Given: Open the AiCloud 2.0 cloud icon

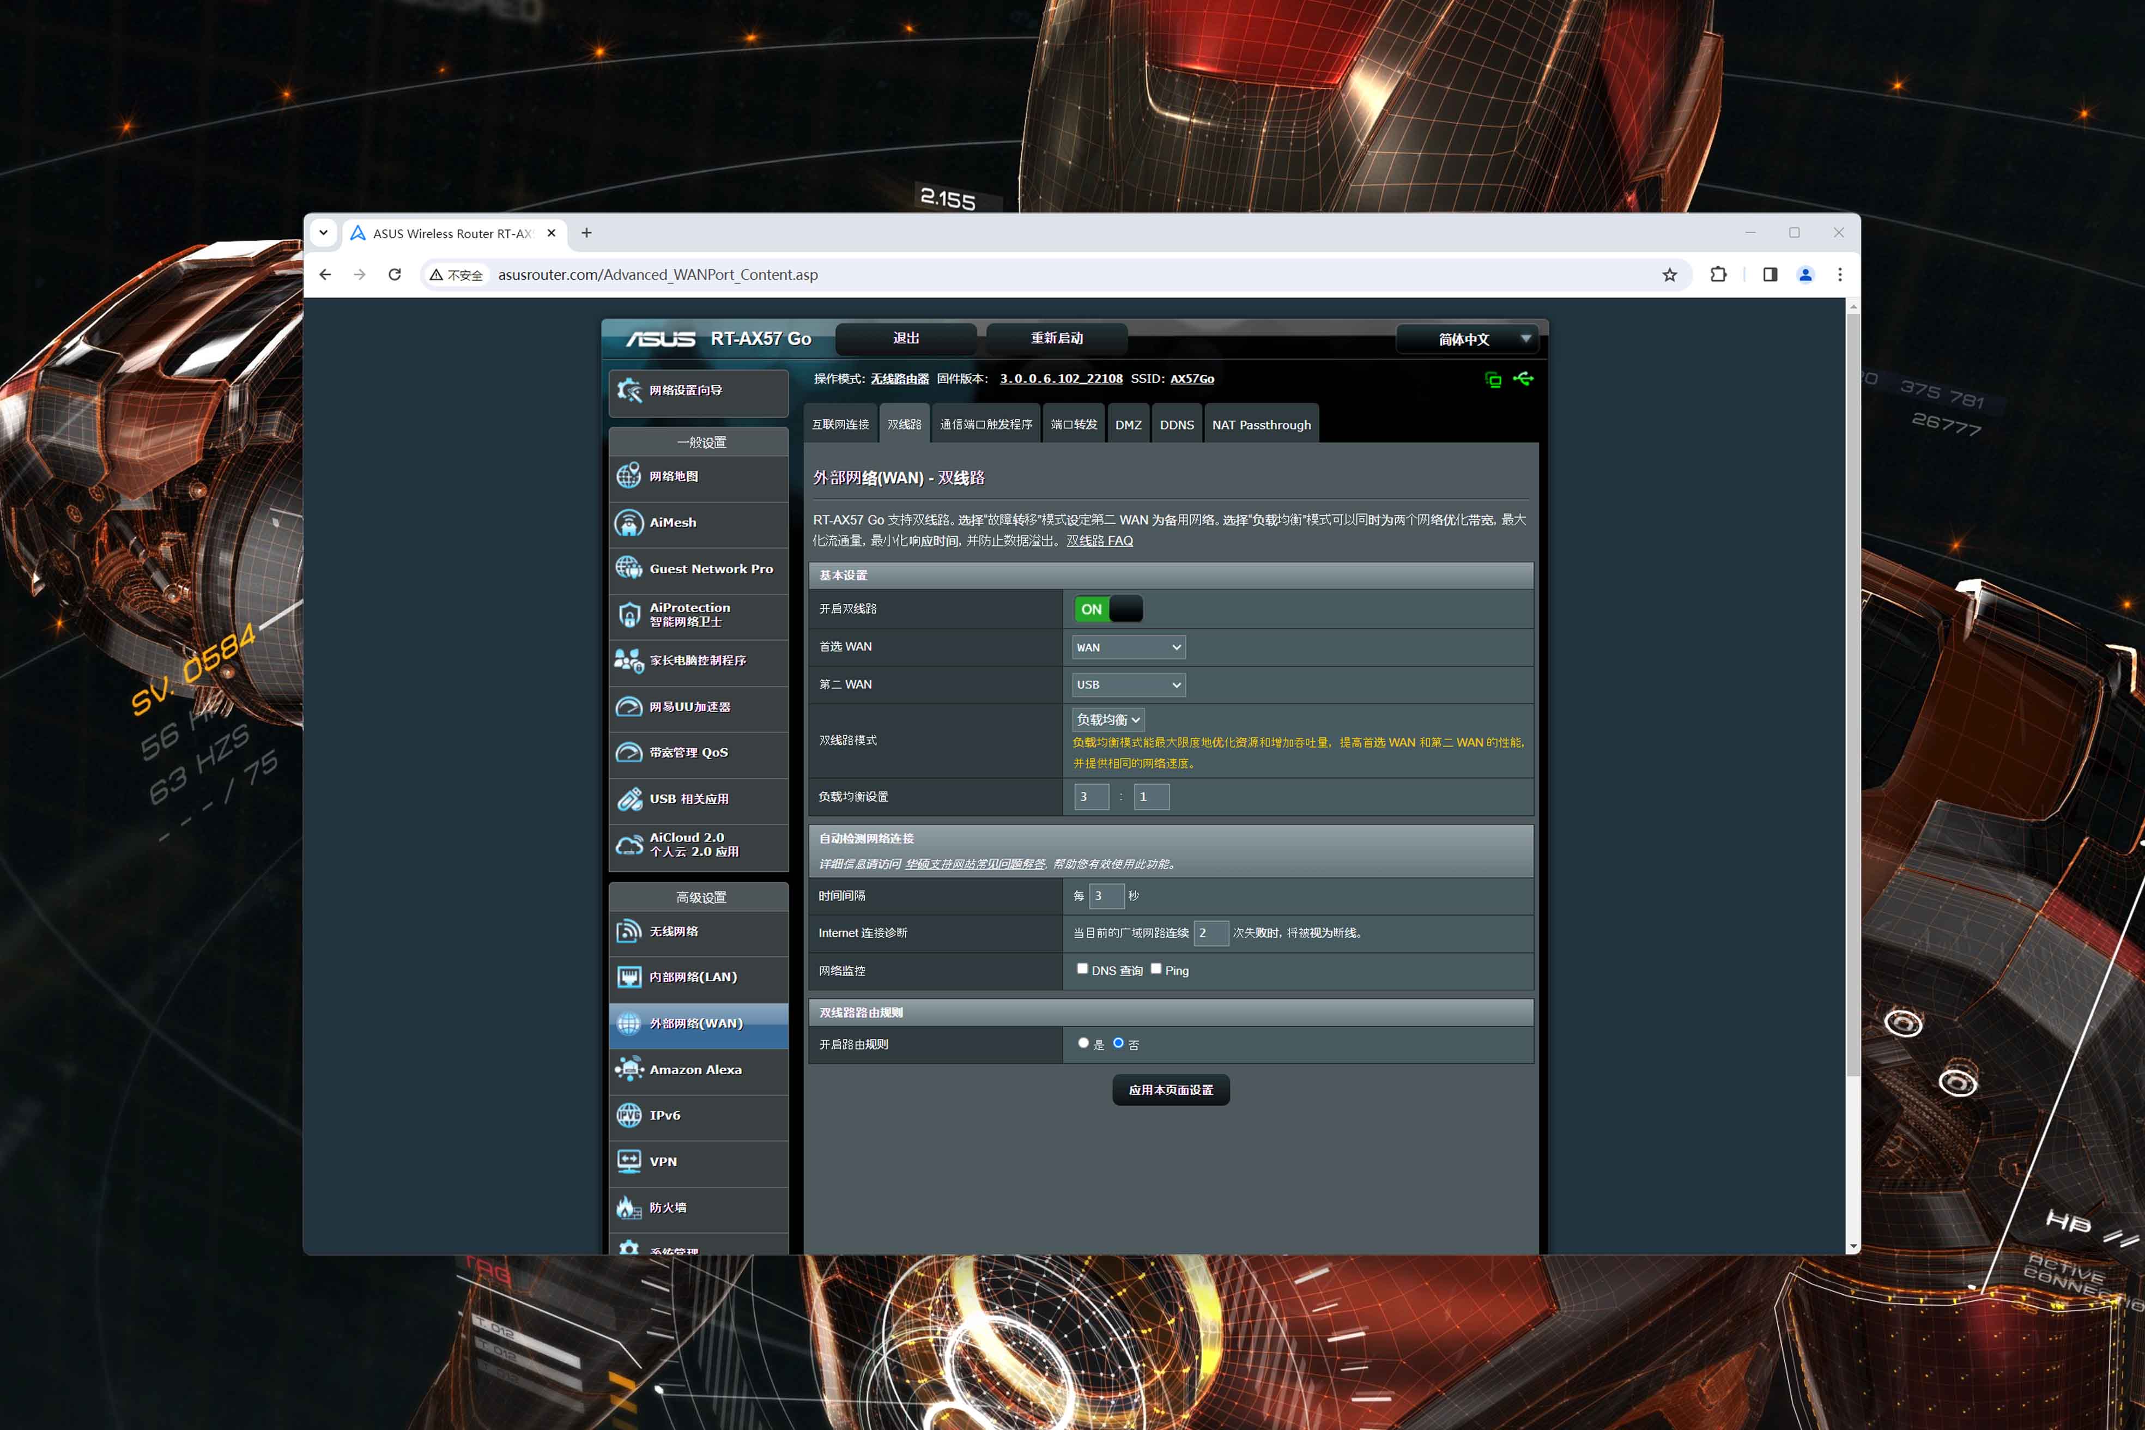Looking at the screenshot, I should point(628,845).
